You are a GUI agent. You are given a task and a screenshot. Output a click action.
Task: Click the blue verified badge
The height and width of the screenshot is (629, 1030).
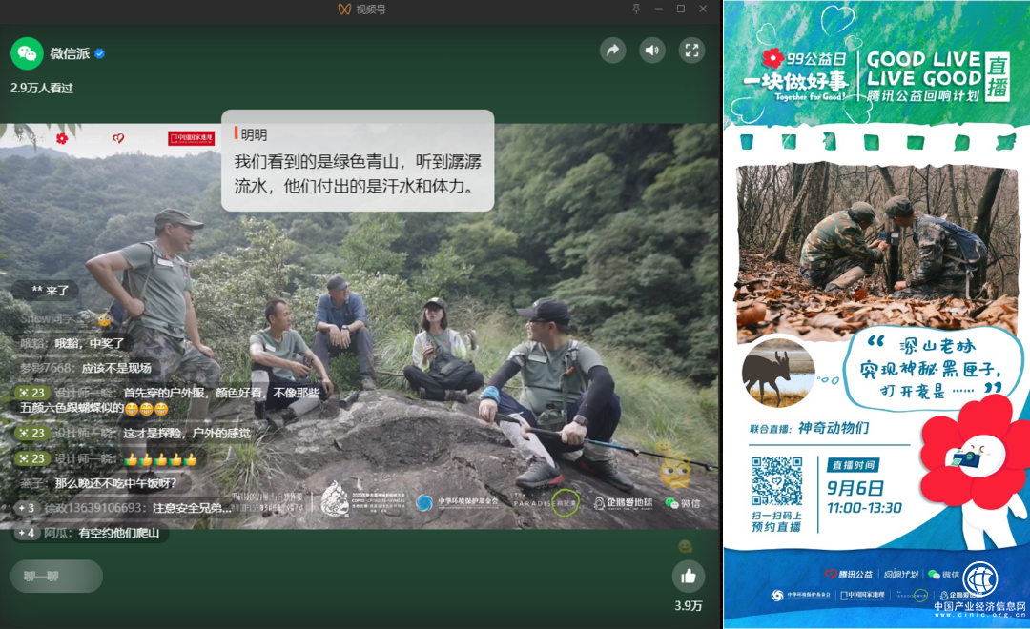99,53
